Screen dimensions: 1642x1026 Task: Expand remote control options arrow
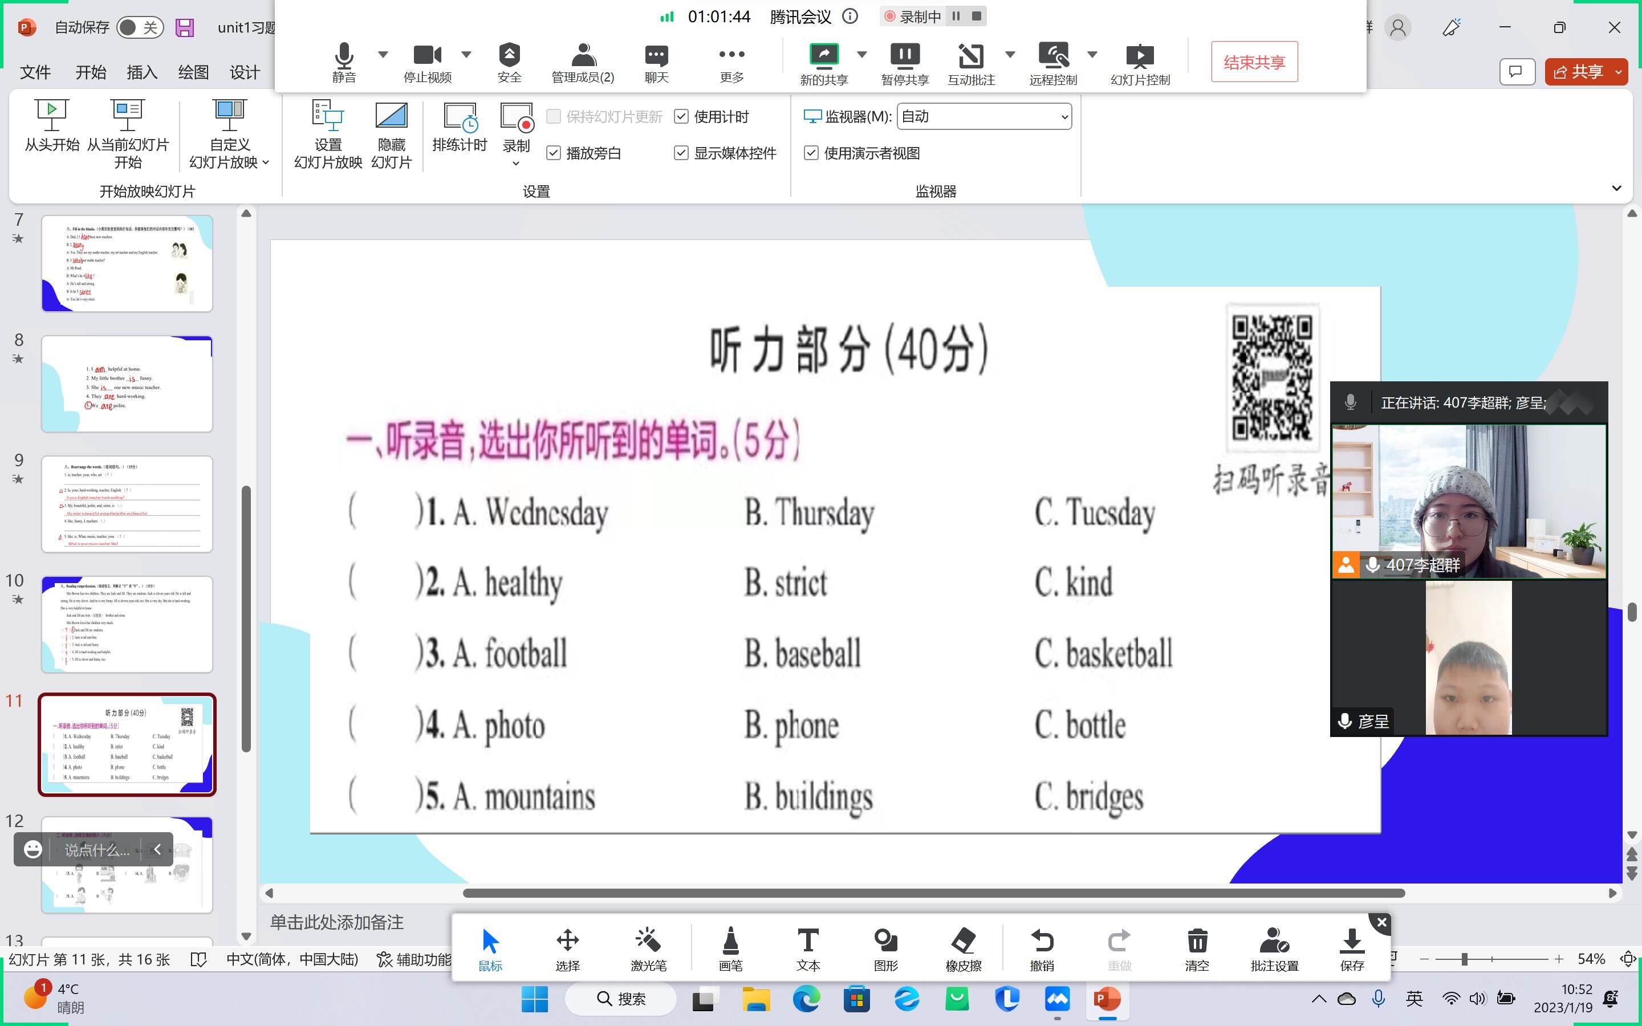[x=1092, y=54]
